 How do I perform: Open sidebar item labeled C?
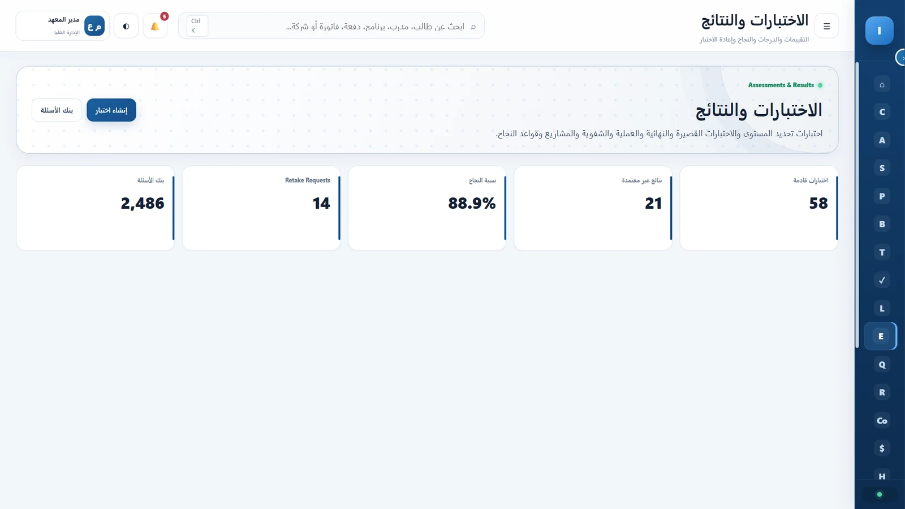coord(882,112)
